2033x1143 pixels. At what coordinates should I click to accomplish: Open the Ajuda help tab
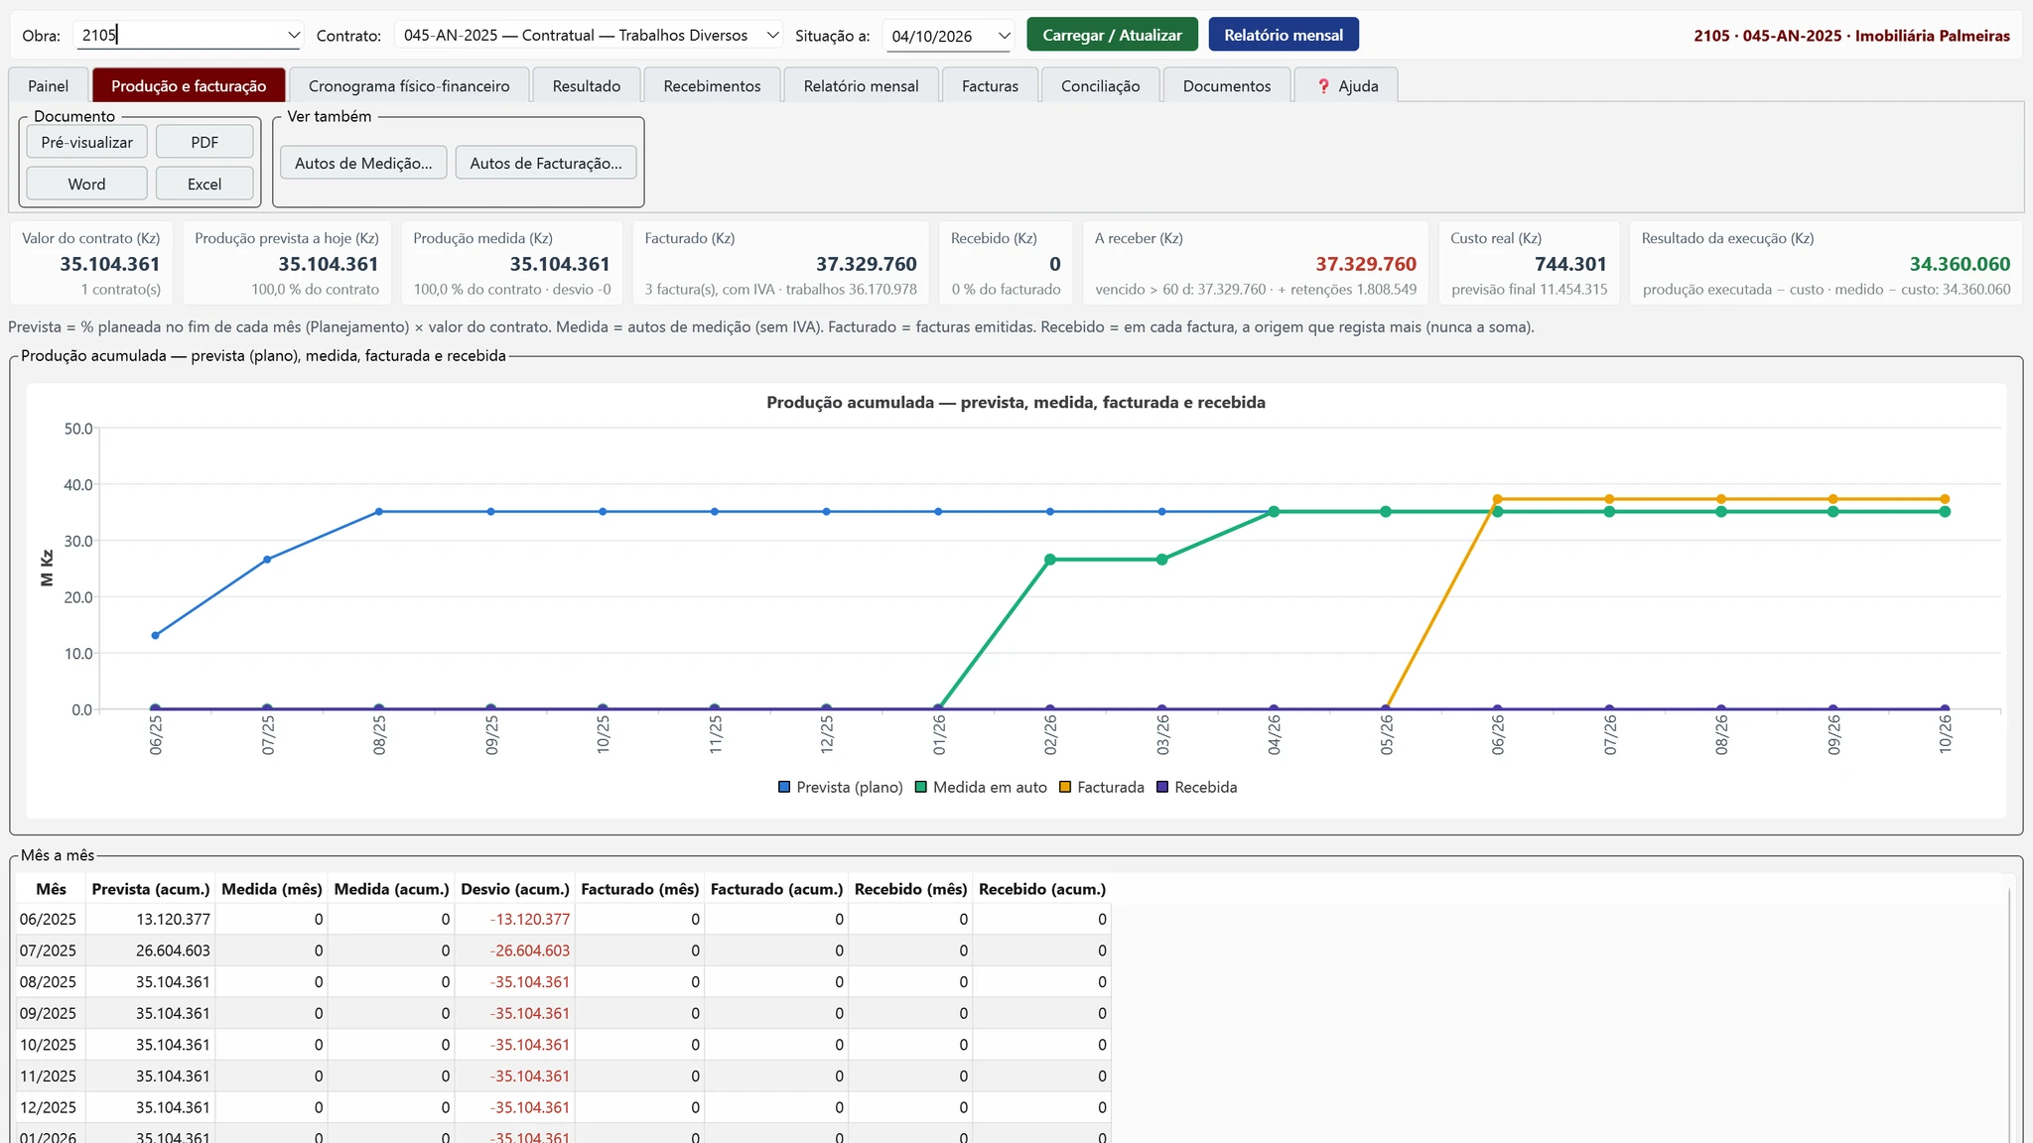tap(1346, 85)
